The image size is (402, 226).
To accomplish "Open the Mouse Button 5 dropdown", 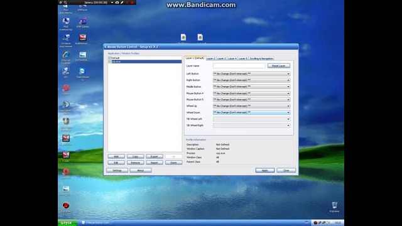I will 251,100.
